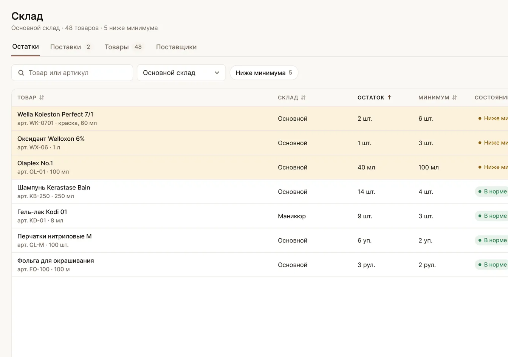This screenshot has width=508, height=357.
Task: Click the 14 шт. stock value
Action: click(366, 192)
